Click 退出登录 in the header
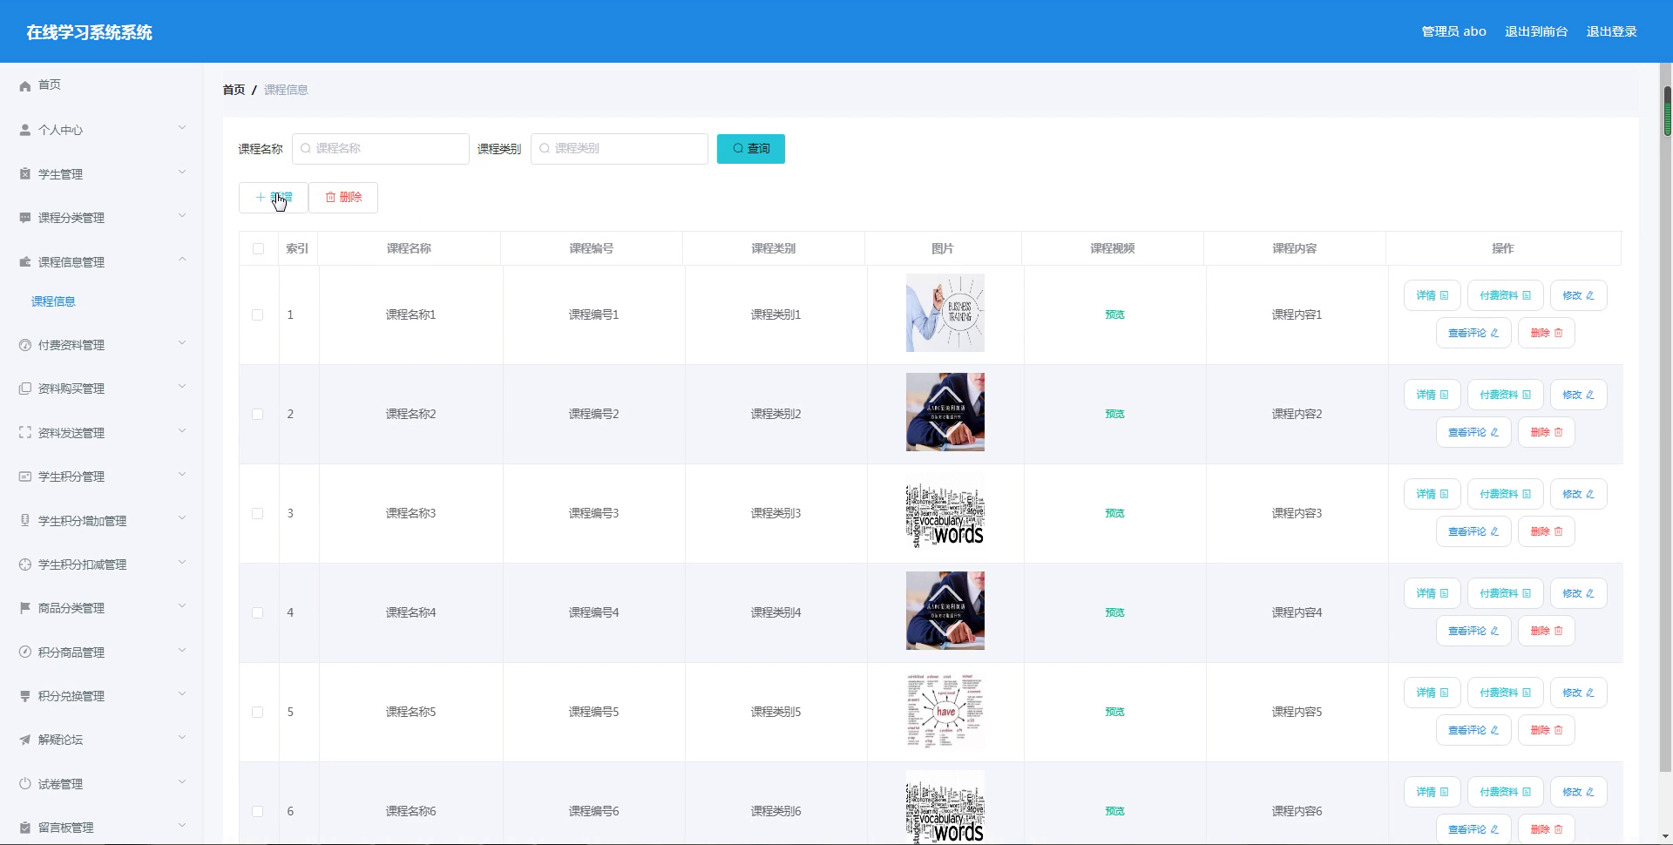 [x=1612, y=31]
